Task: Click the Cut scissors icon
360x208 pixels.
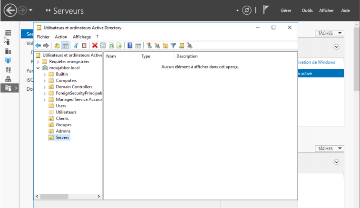Action: [x=76, y=46]
